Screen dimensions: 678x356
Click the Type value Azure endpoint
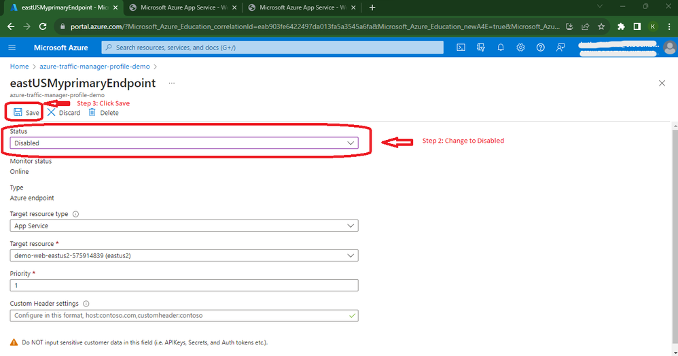(x=32, y=198)
